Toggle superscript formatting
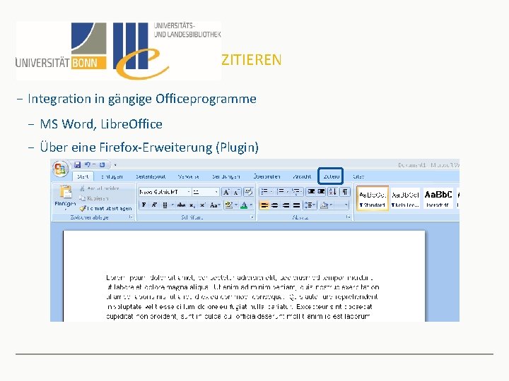This screenshot has height=381, width=509. click(202, 205)
